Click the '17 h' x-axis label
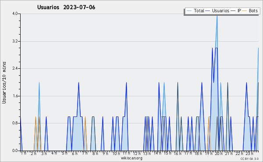Screen dimensions: 263x162 [188, 153]
